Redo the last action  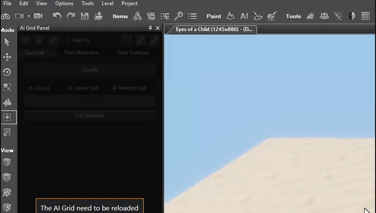click(x=71, y=16)
